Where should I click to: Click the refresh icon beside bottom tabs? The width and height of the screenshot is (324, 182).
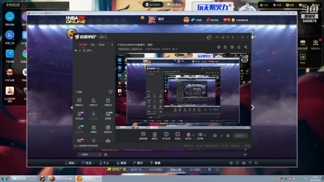[209, 169]
